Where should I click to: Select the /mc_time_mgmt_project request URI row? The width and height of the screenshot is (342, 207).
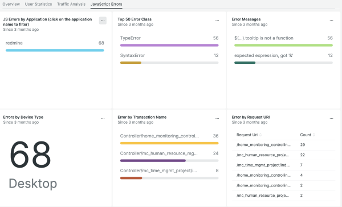coord(283,165)
